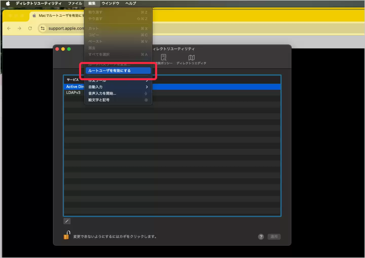Open the ファイル menu in the menu bar

[x=75, y=3]
